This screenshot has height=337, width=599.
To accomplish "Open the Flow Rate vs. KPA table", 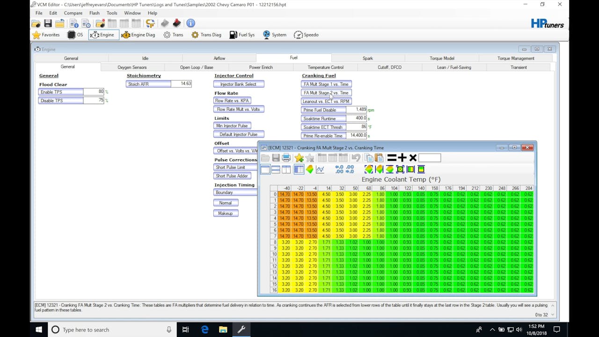I will point(232,101).
